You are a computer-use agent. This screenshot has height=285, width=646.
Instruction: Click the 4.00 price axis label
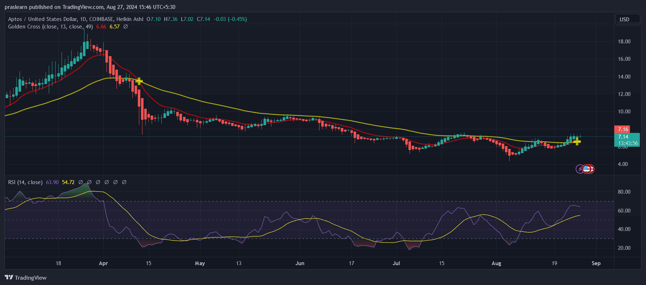pyautogui.click(x=623, y=164)
